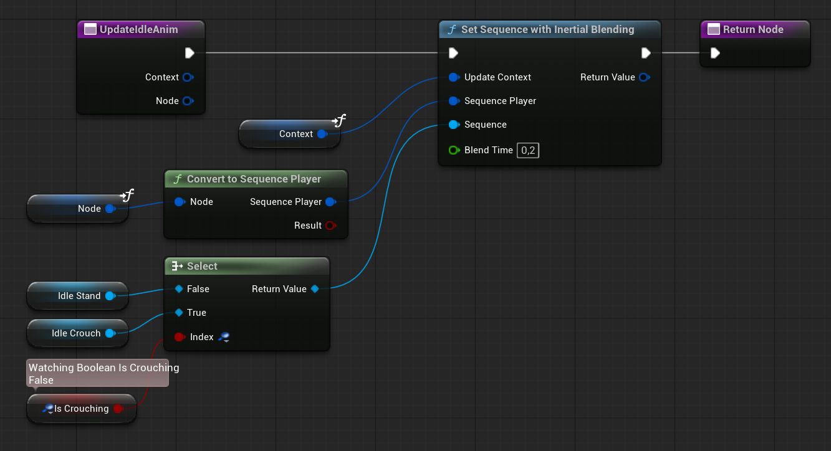This screenshot has width=831, height=451.
Task: Click the Return Value pin on Set Sequence
Action: (x=644, y=77)
